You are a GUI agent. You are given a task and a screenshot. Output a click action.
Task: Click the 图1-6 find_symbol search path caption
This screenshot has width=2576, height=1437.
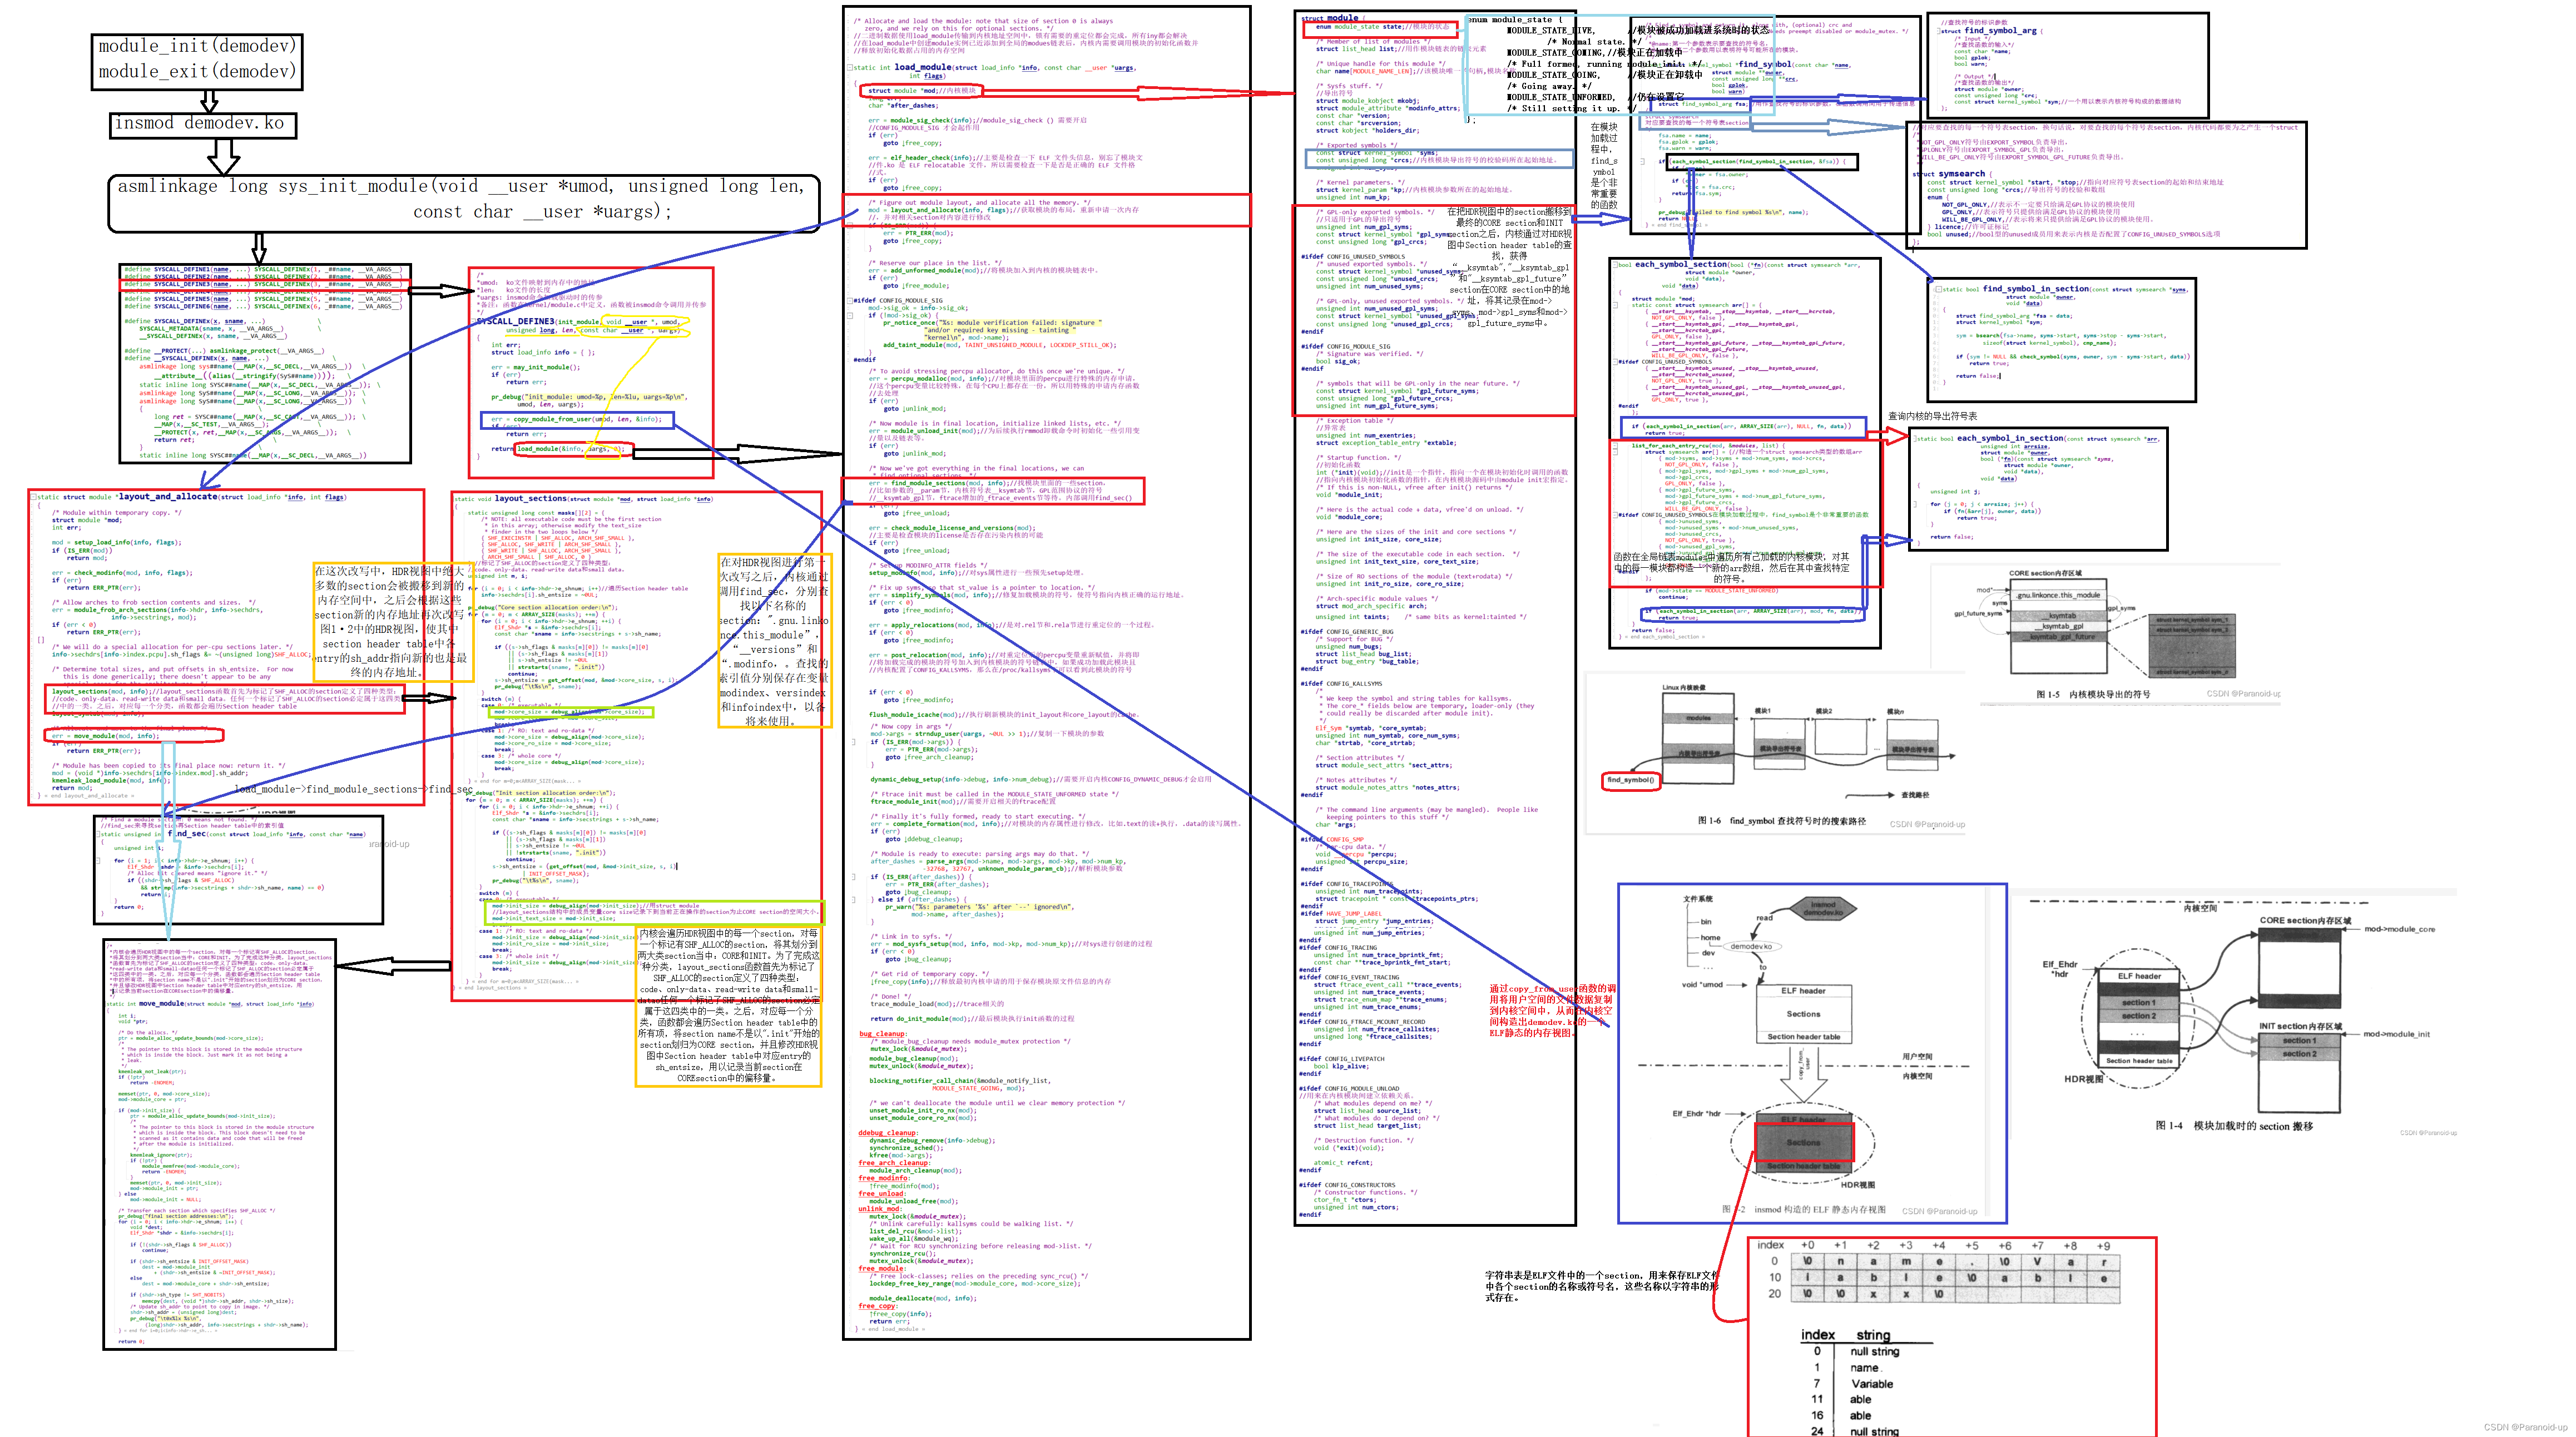point(1781,822)
